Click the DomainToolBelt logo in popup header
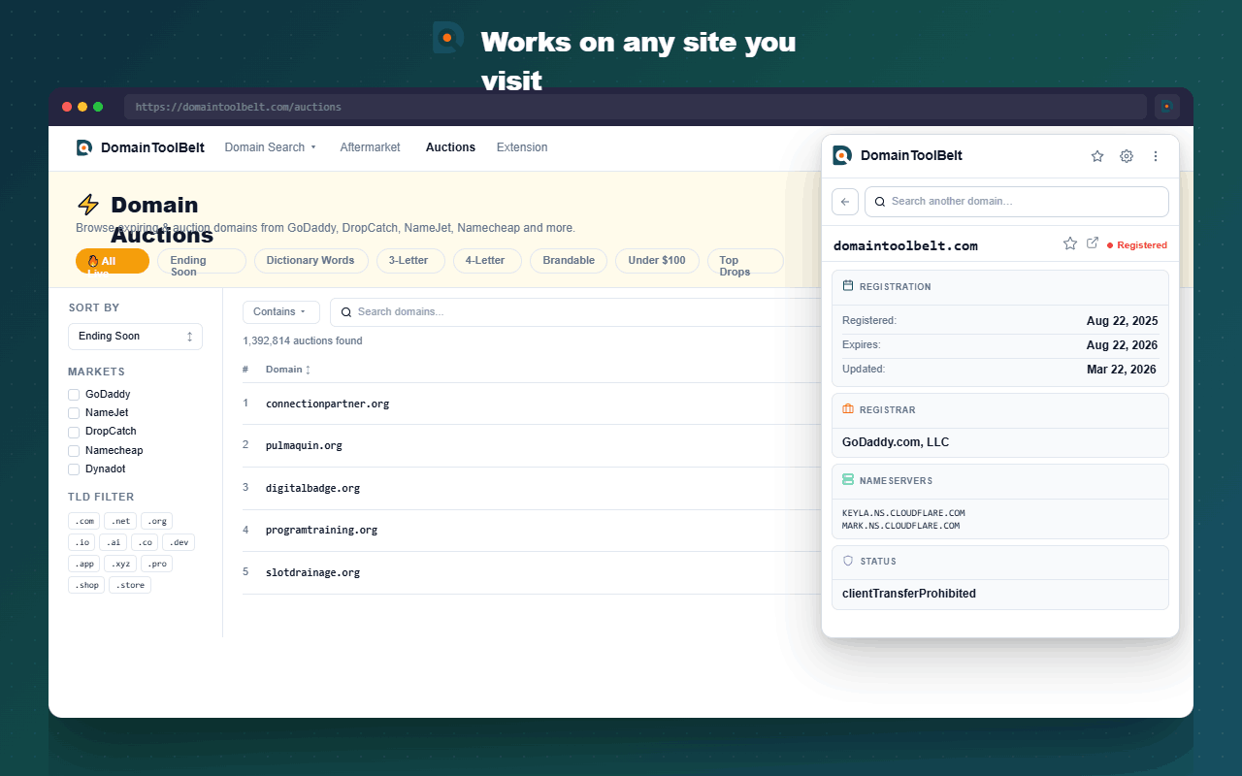The width and height of the screenshot is (1242, 776). (842, 155)
